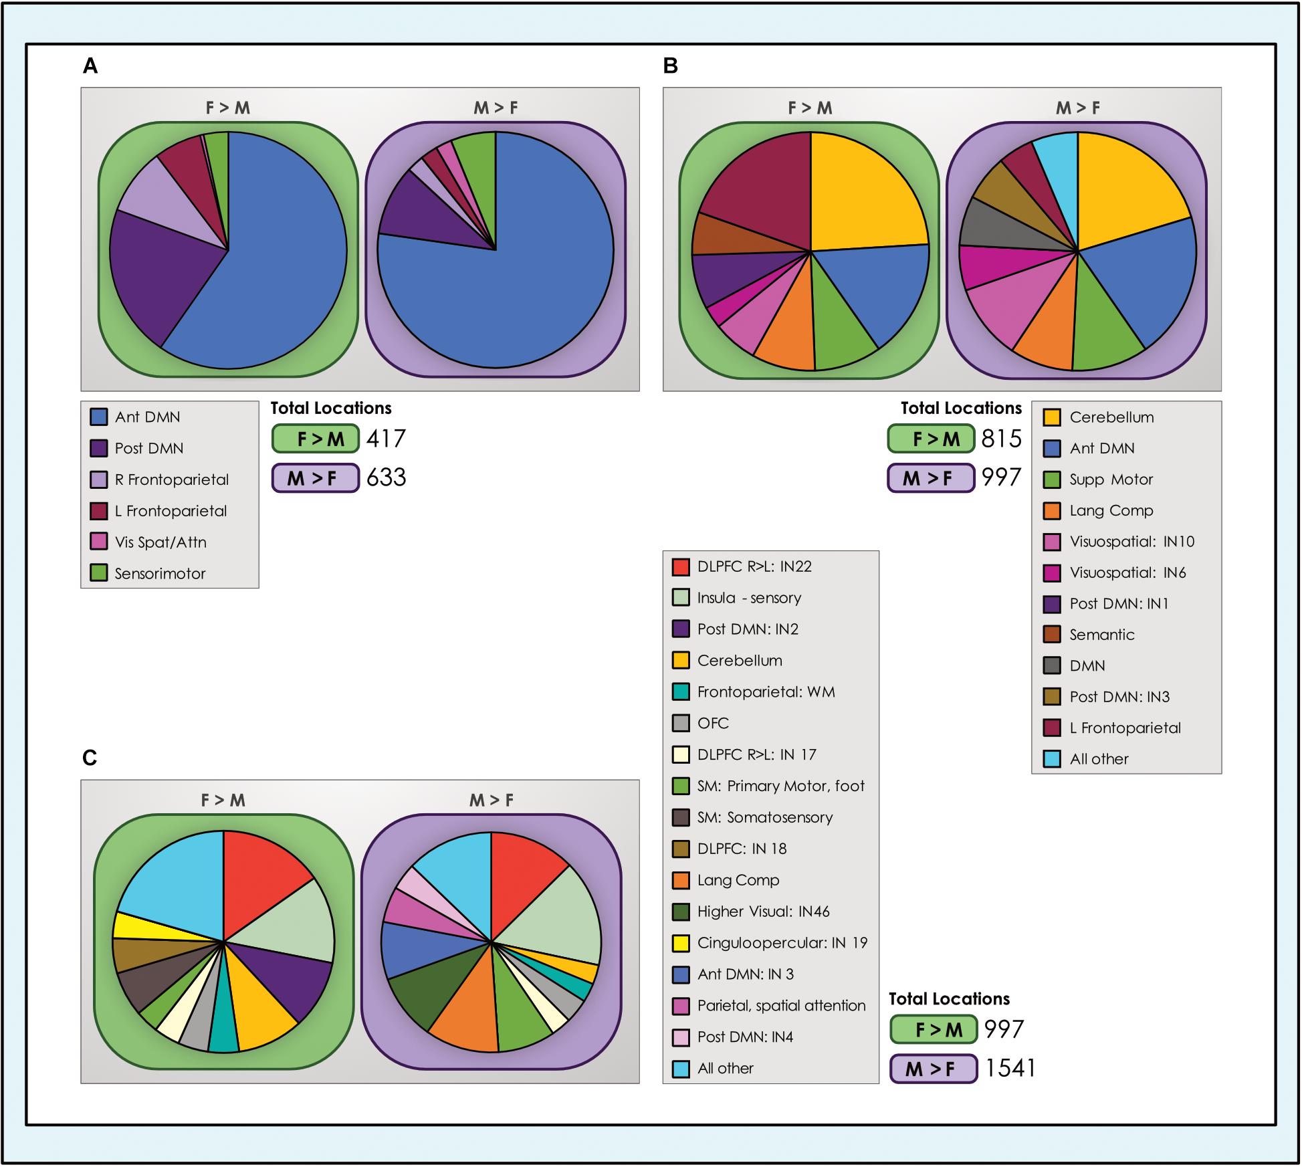Select the green Supp Motor legend swatch
The height and width of the screenshot is (1169, 1302).
(x=1052, y=480)
